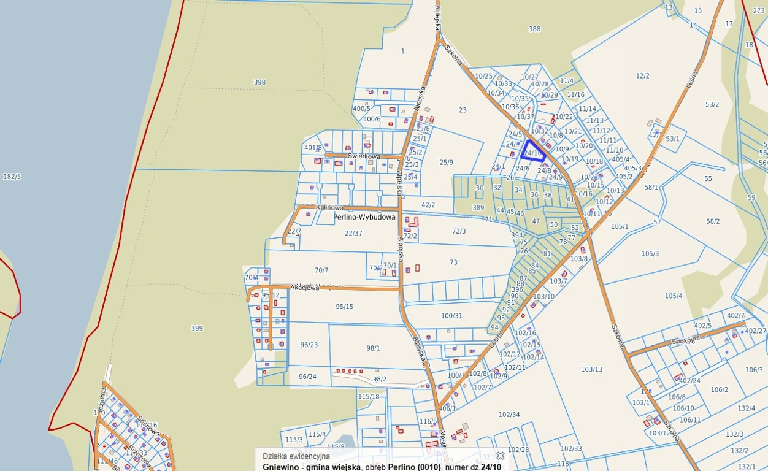Click parcel label 100/31
Viewport: 768px width, 471px height.
(452, 316)
